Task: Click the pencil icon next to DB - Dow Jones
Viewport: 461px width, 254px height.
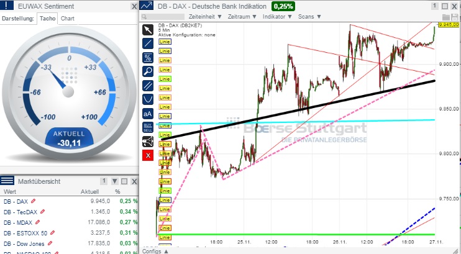Action: [x=50, y=243]
